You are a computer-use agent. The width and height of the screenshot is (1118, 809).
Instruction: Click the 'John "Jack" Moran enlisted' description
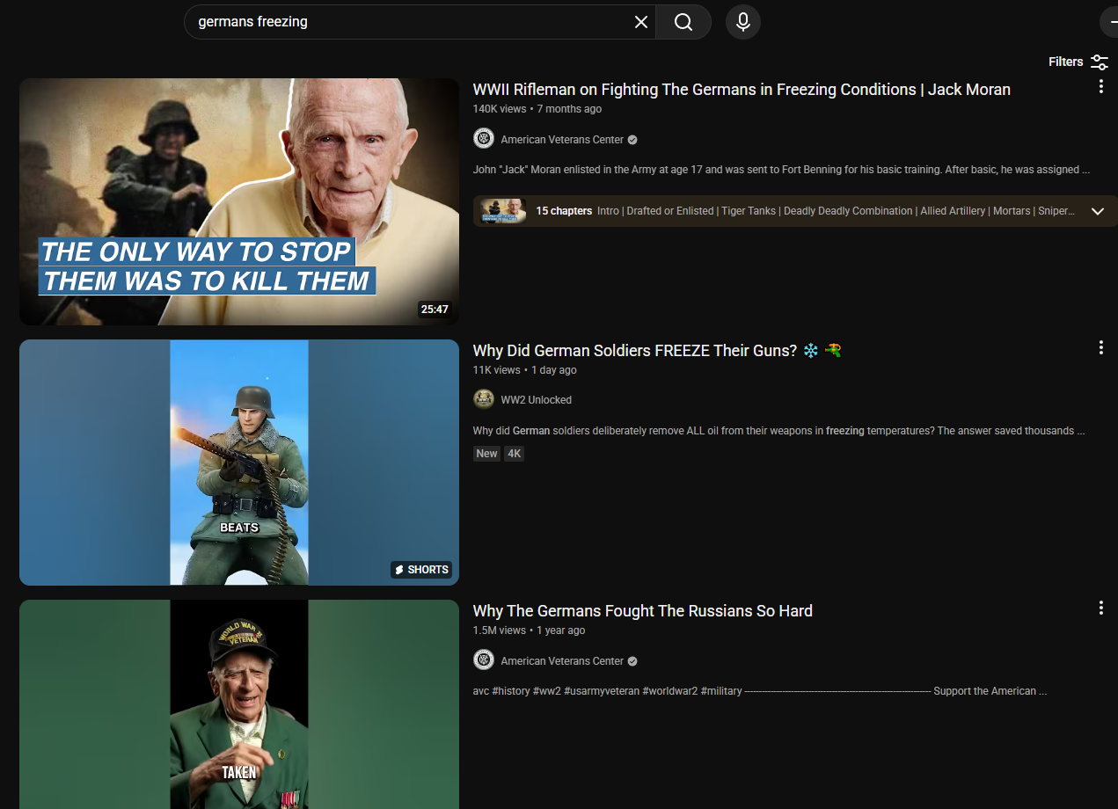782,170
